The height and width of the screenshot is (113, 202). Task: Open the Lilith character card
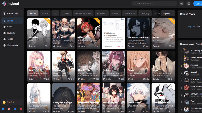tap(89, 33)
